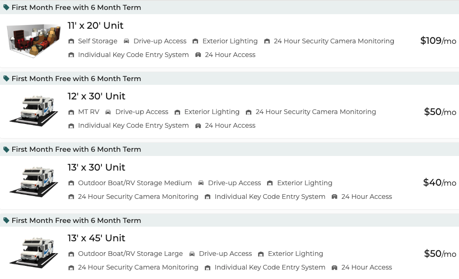459x279 pixels.
Task: Click the icon beside Outdoor Boat/RV Storage Medium
Action: [x=71, y=183]
